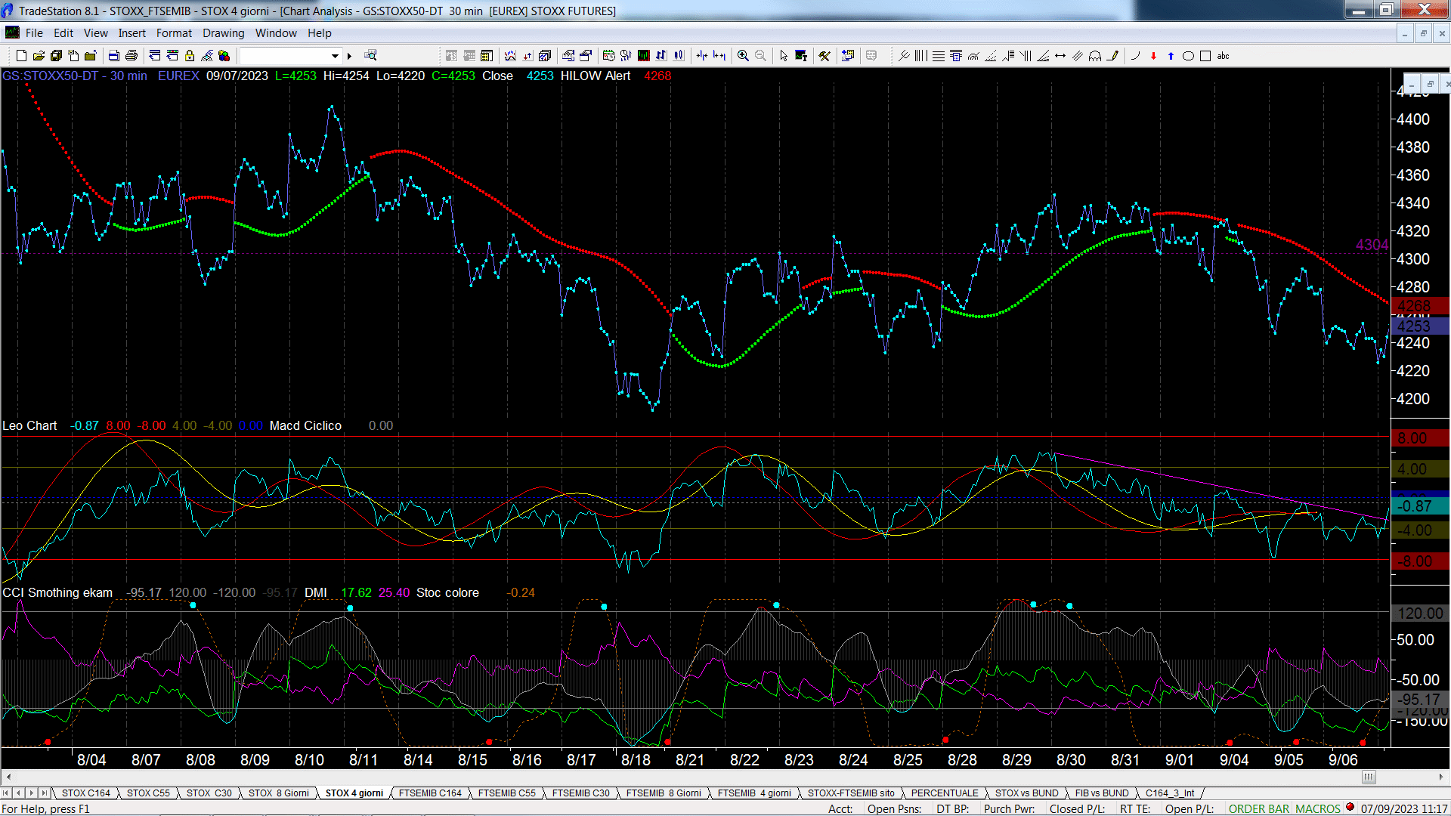
Task: Switch to the STOX 8 Giorni tab
Action: [x=279, y=793]
